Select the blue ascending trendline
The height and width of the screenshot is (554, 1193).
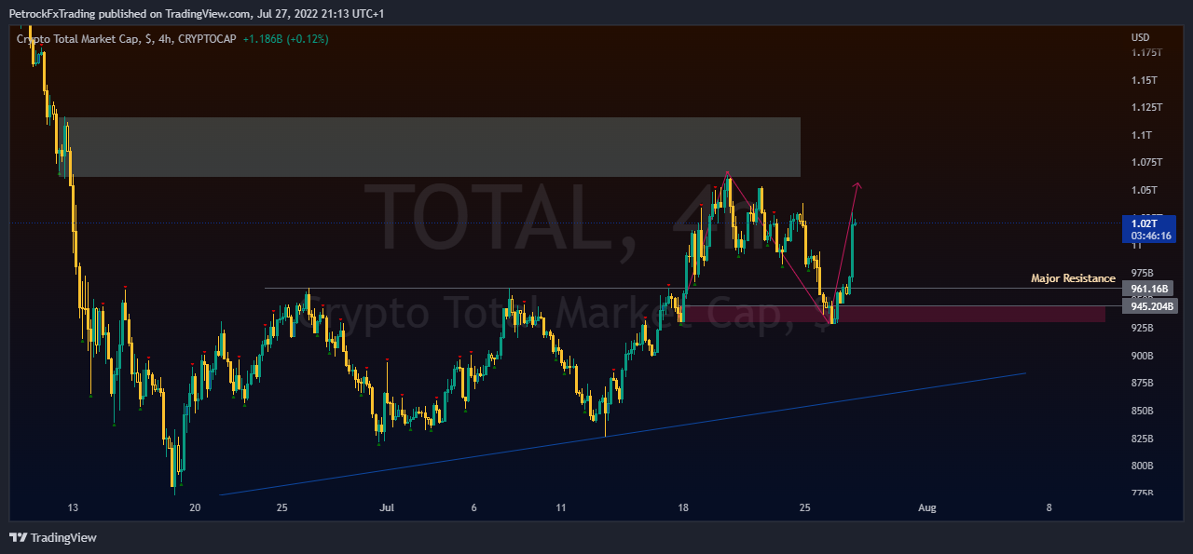623,434
